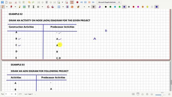Pick the light blue pen color
172x97 pixels.
pyautogui.click(x=115, y=7)
